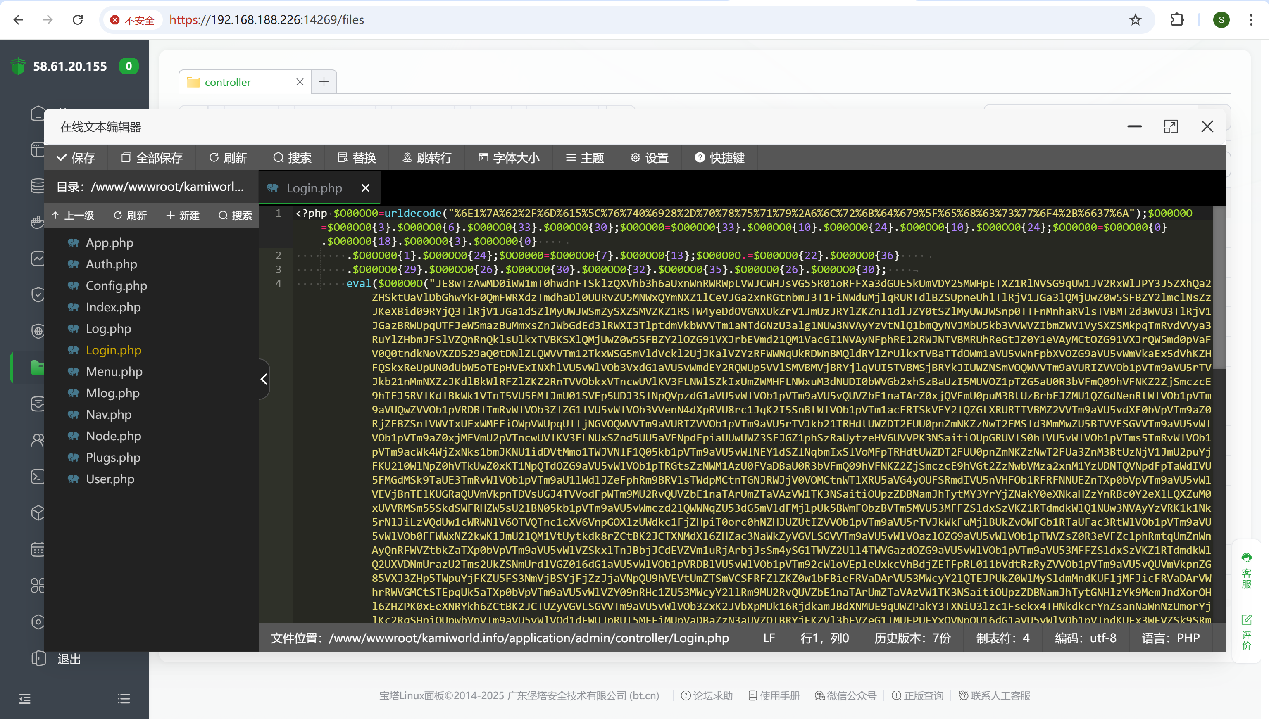Viewport: 1269px width, 719px height.
Task: Open the Font size (字体大小) option
Action: point(509,157)
